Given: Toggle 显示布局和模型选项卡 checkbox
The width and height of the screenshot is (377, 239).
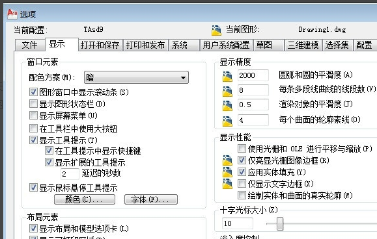Looking at the screenshot, I should pyautogui.click(x=33, y=229).
